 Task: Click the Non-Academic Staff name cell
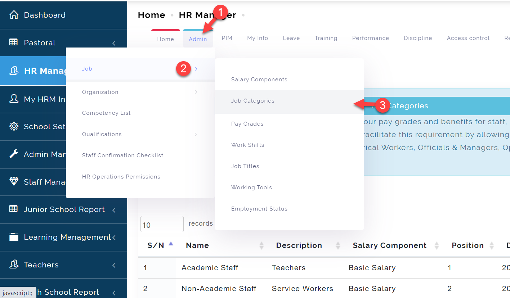219,289
